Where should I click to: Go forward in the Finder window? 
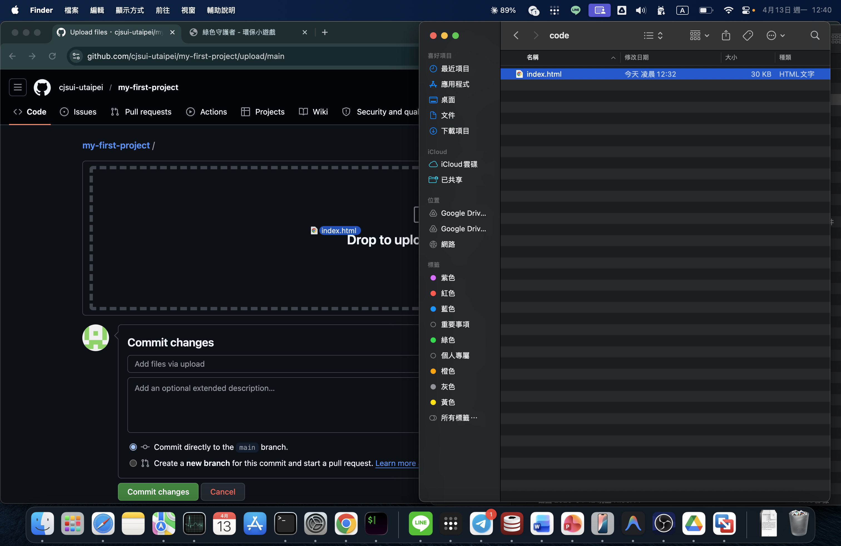[x=536, y=35]
